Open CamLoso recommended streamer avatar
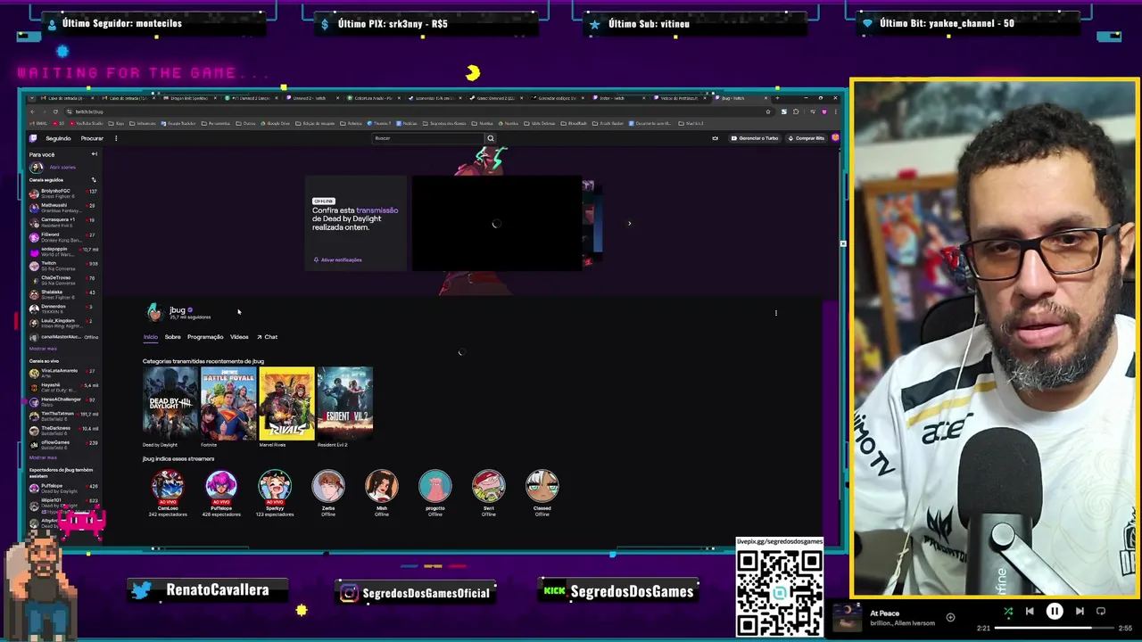The height and width of the screenshot is (642, 1142). 168,487
